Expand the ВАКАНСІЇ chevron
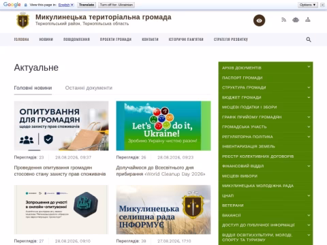Screen dimensions: 327x245 [x=309, y=215]
